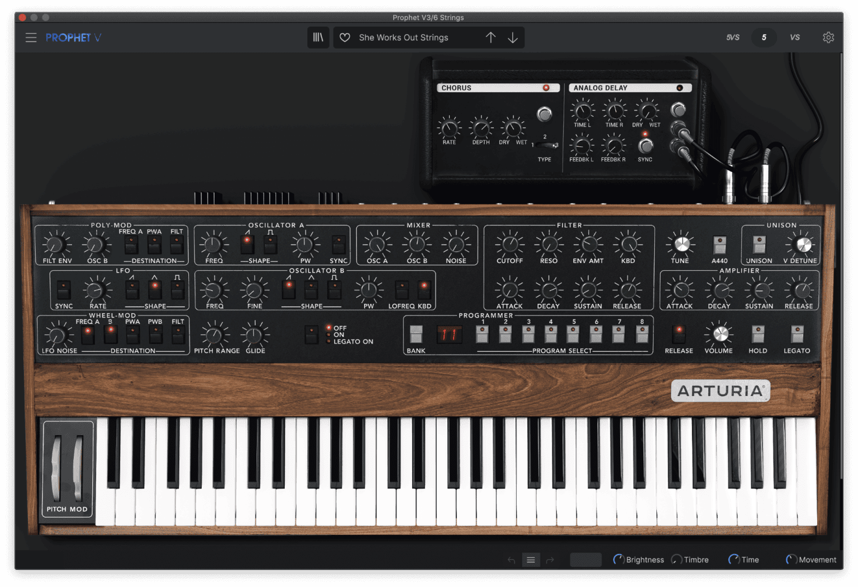Viewport: 858px width, 587px height.
Task: Click the redo arrow at the bottom
Action: tap(551, 559)
